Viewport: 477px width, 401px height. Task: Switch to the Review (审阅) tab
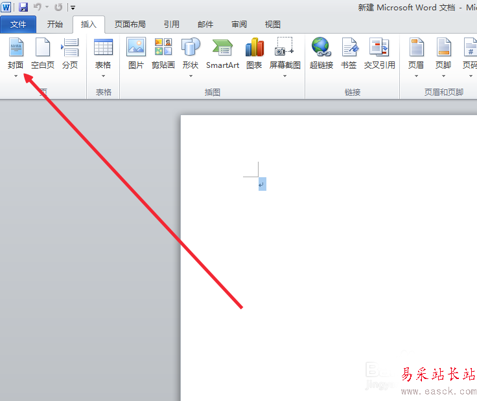click(x=239, y=25)
